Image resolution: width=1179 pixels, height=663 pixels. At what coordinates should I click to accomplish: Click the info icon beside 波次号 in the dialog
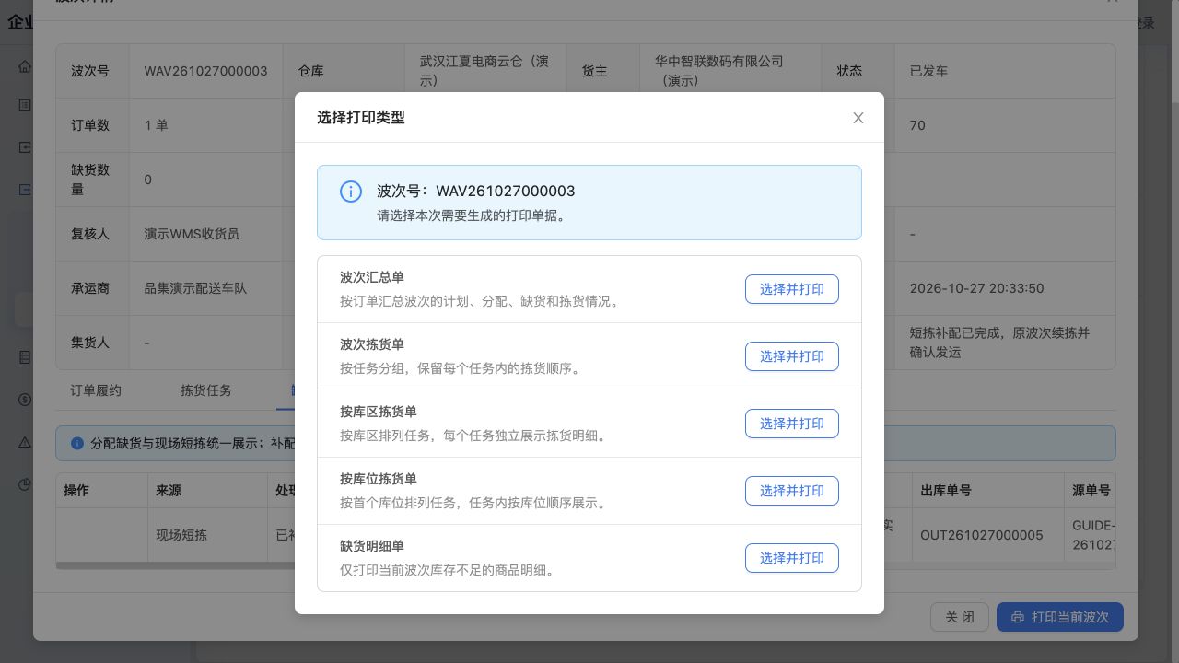click(x=351, y=192)
